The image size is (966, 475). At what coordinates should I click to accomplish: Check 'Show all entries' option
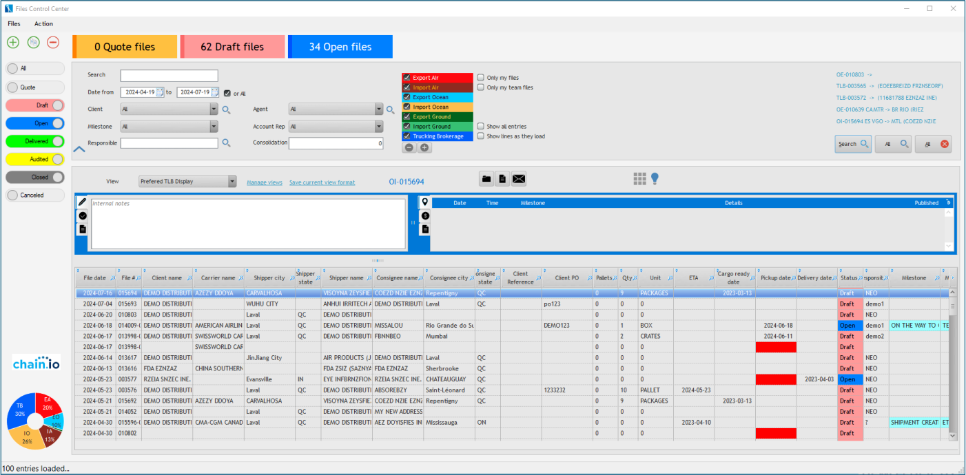481,127
